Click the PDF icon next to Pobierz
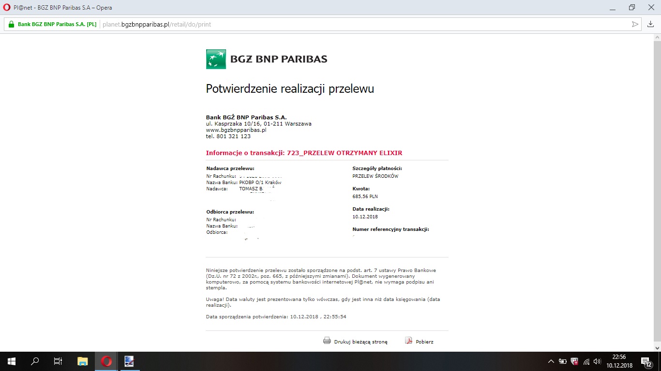 (x=408, y=341)
